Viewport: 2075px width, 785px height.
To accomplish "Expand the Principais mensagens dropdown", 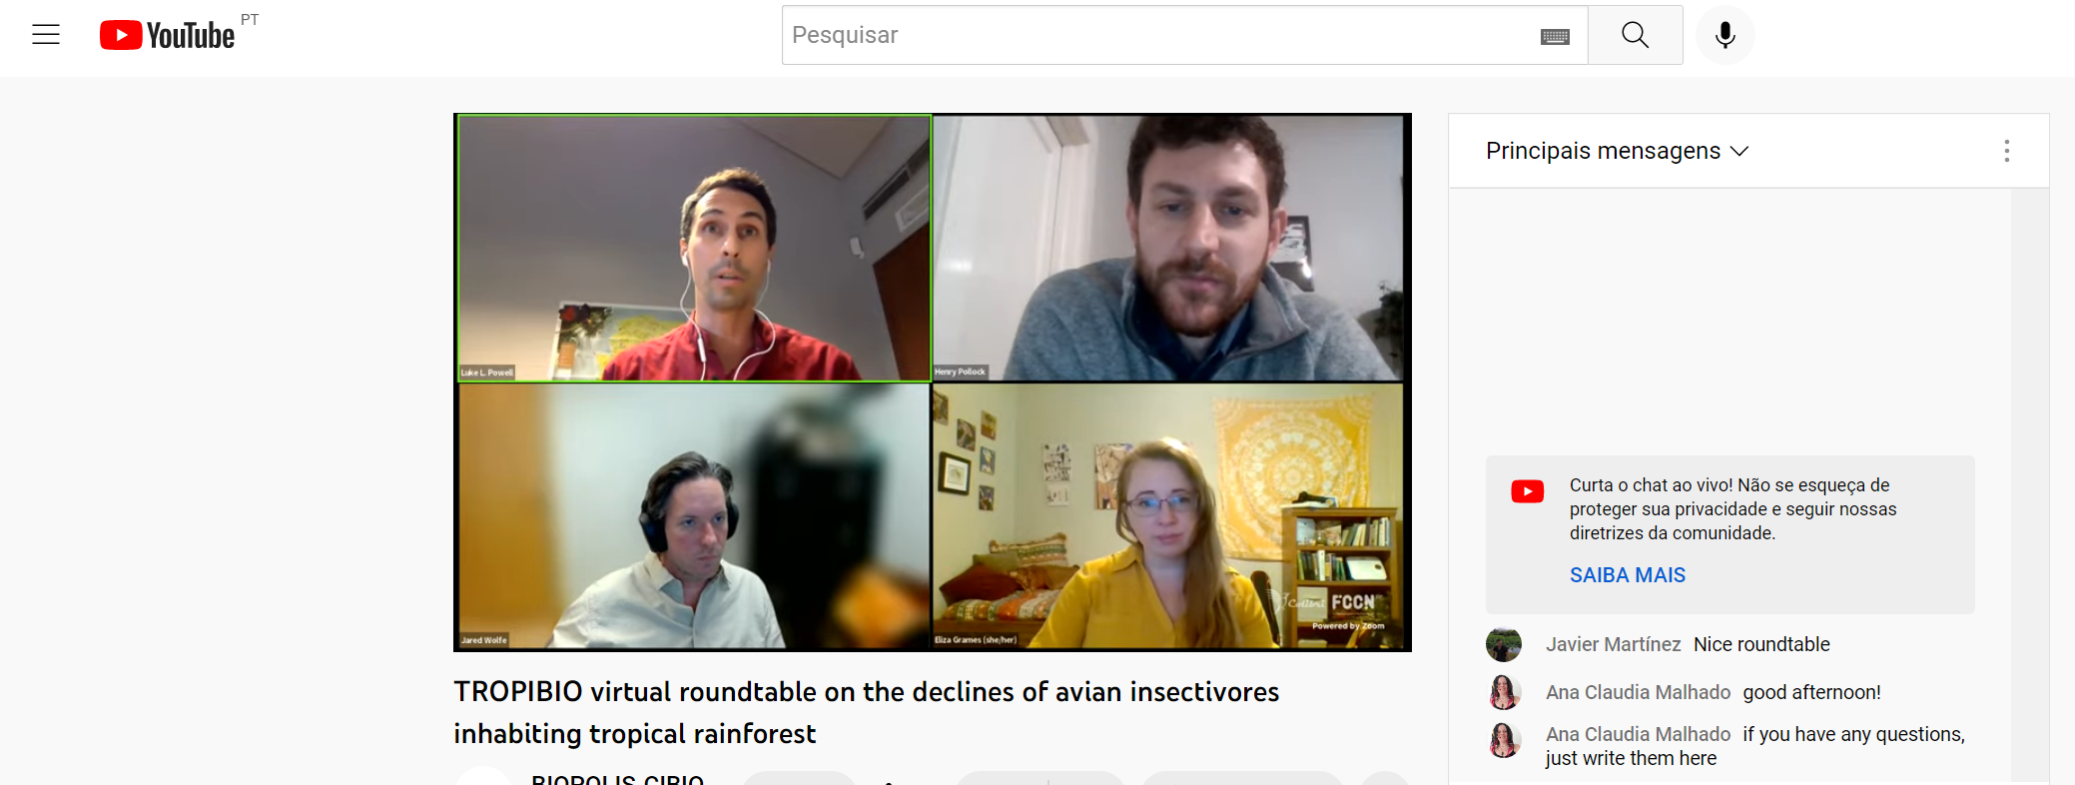I will [1617, 151].
